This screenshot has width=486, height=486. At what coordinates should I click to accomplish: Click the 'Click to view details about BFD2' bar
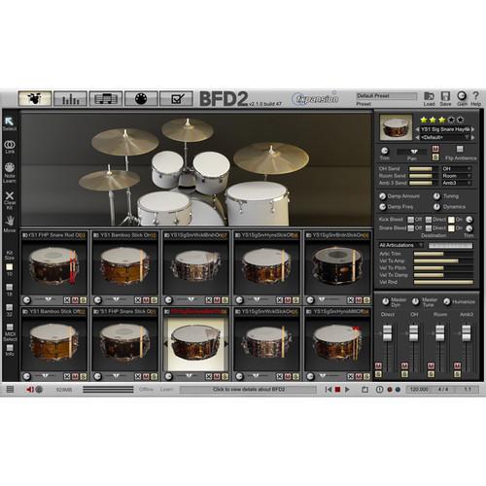point(249,390)
